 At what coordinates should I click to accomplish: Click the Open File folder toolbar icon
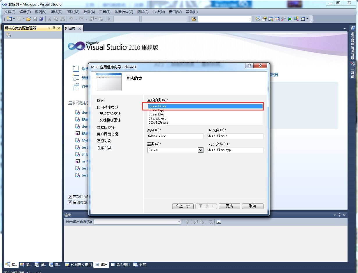click(28, 19)
